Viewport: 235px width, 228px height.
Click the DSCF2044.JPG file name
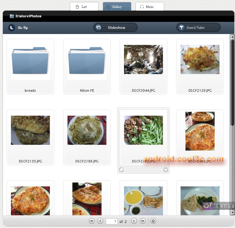(143, 90)
